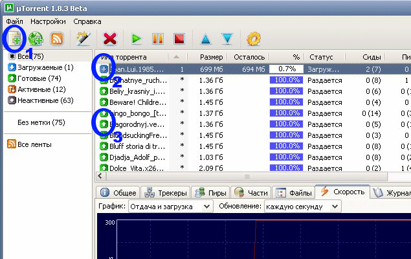The width and height of the screenshot is (411, 259).
Task: Switch to the Общее tab
Action: click(118, 193)
